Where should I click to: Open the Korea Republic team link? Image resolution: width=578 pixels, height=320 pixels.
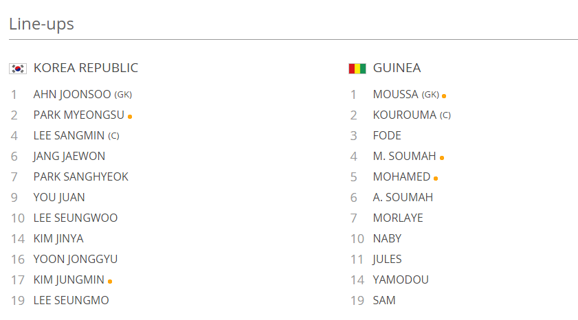(85, 68)
